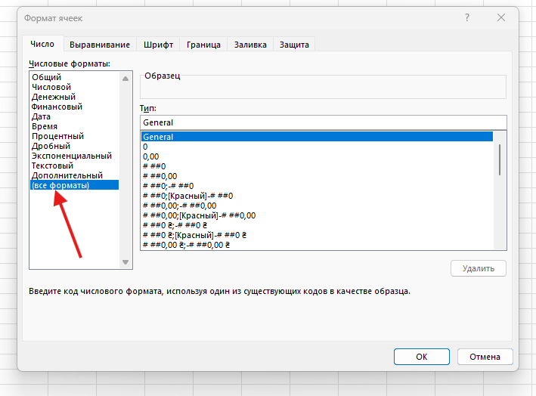
Task: Close the Формат ячеек dialog
Action: click(500, 17)
